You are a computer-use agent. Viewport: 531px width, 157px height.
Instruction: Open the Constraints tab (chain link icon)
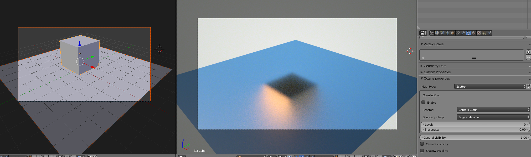pos(458,33)
